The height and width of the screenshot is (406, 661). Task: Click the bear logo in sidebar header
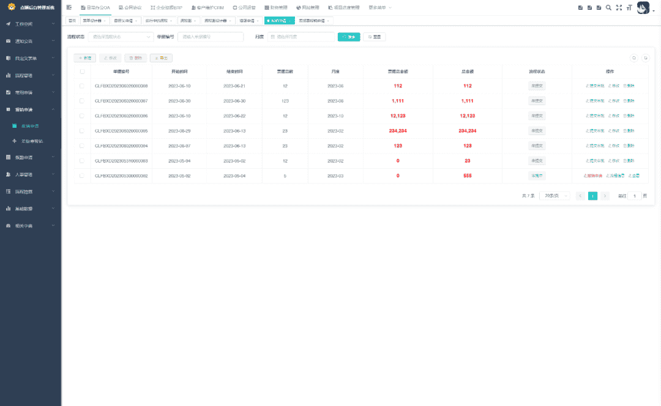click(x=12, y=7)
